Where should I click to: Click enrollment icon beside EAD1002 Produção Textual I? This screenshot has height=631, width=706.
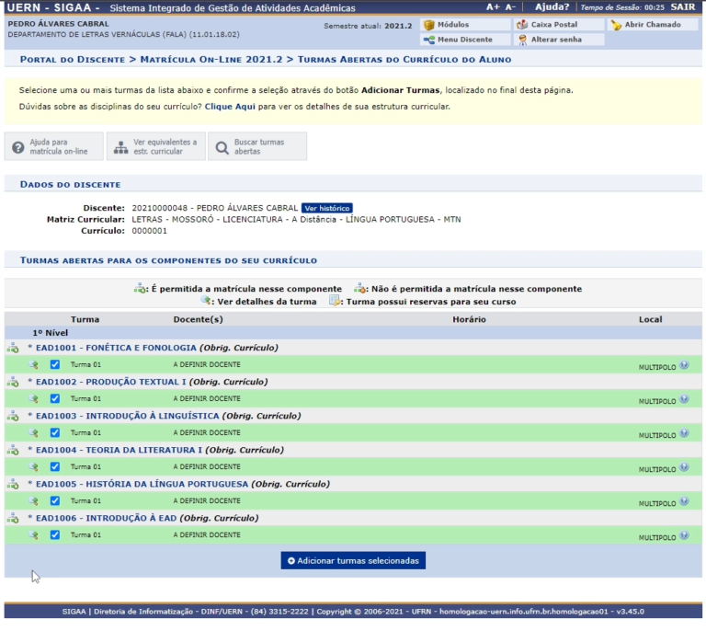point(13,383)
